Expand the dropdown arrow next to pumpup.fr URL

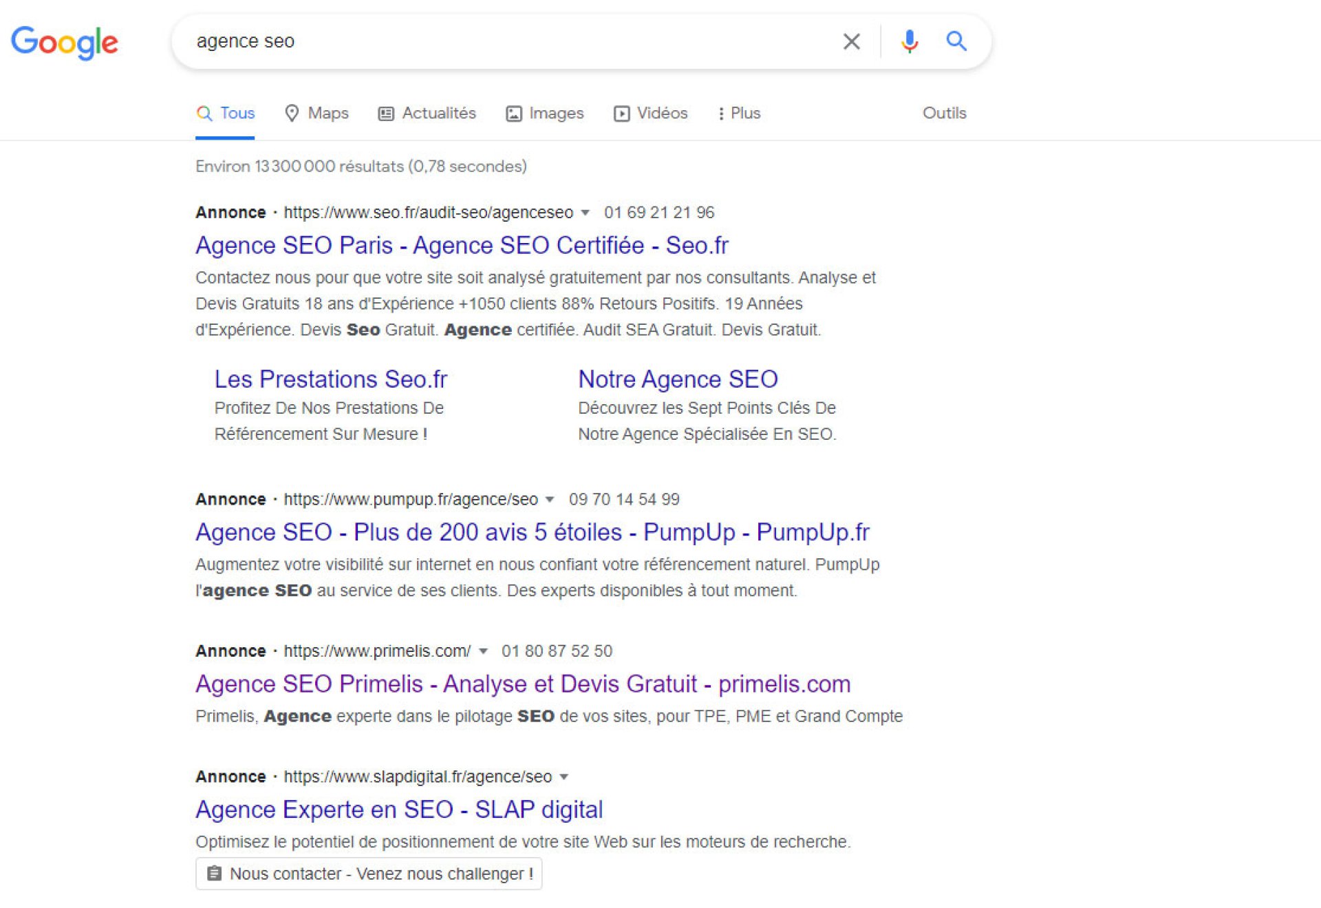(x=549, y=500)
